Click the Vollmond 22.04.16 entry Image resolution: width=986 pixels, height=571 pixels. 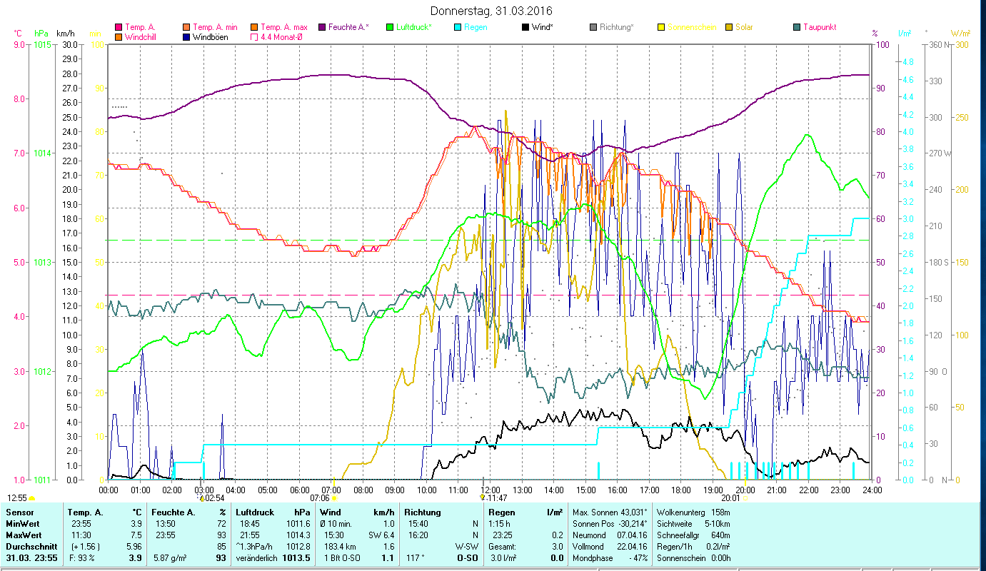(610, 547)
